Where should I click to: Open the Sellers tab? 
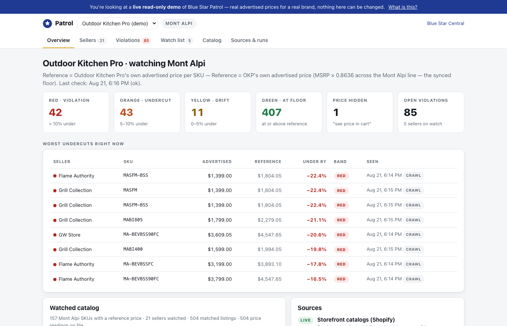coord(93,40)
